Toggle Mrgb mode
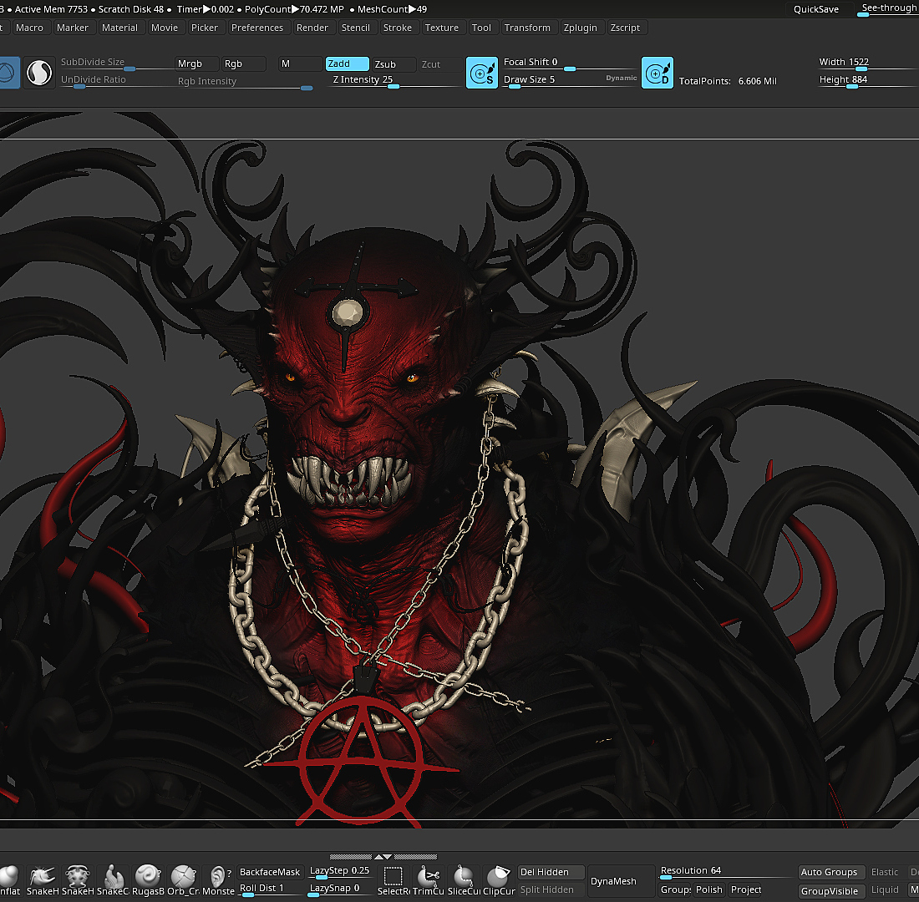This screenshot has height=902, width=919. click(x=197, y=63)
